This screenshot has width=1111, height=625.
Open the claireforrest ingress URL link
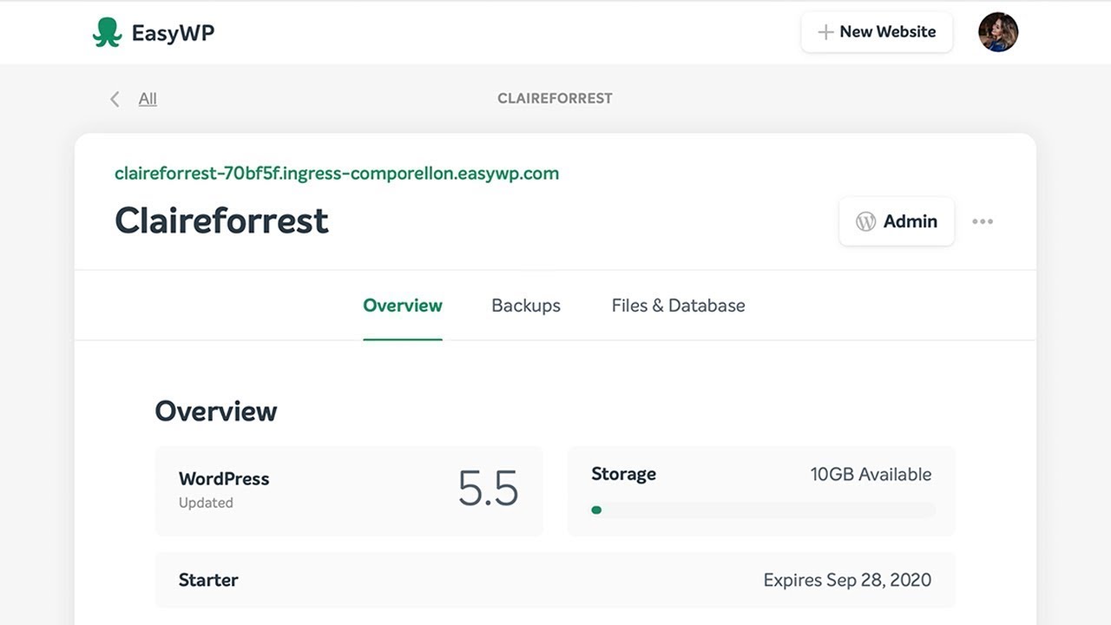point(337,174)
